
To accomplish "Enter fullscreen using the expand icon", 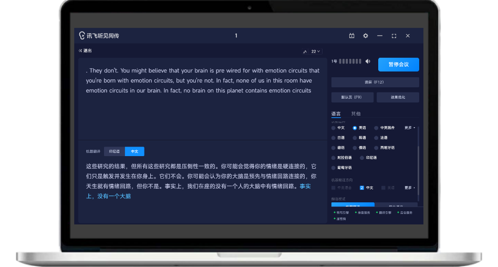I will click(394, 36).
